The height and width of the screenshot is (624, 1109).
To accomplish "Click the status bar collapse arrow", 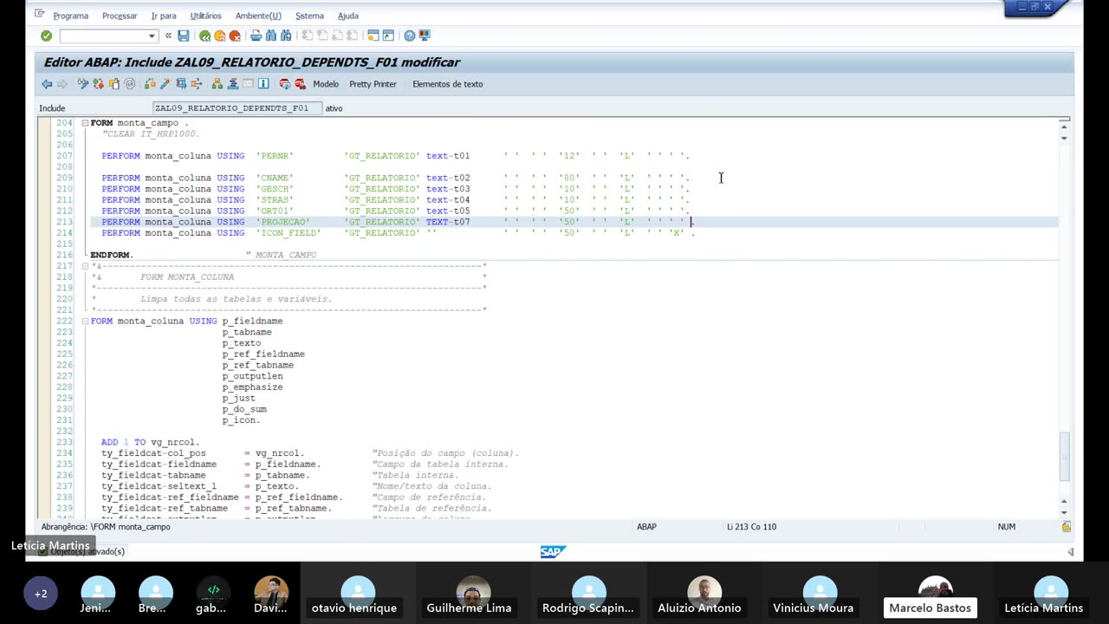I will click(1070, 552).
